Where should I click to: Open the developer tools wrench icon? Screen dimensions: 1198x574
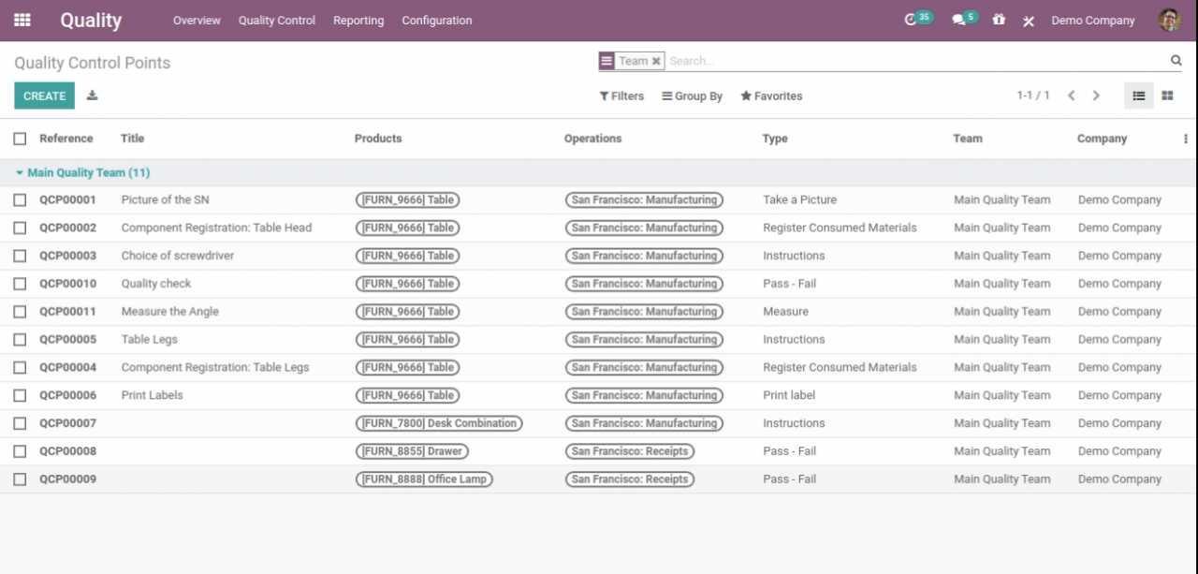pyautogui.click(x=1028, y=20)
